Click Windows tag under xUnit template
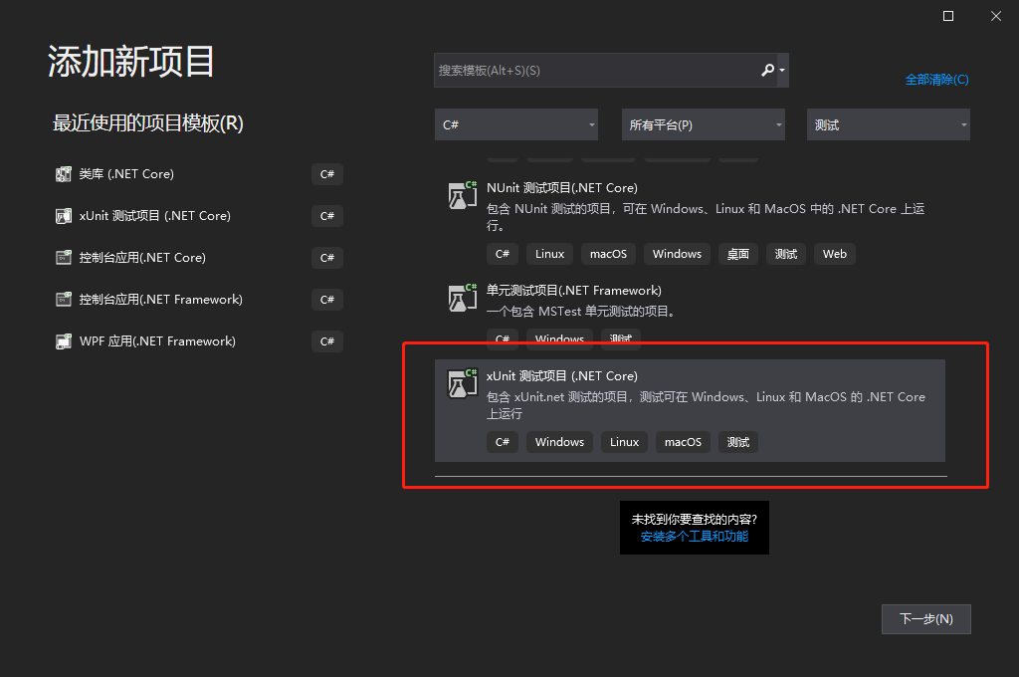The width and height of the screenshot is (1019, 677). 559,442
